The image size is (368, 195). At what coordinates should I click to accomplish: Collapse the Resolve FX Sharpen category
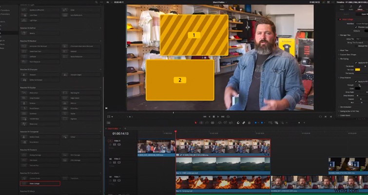(x=100, y=69)
